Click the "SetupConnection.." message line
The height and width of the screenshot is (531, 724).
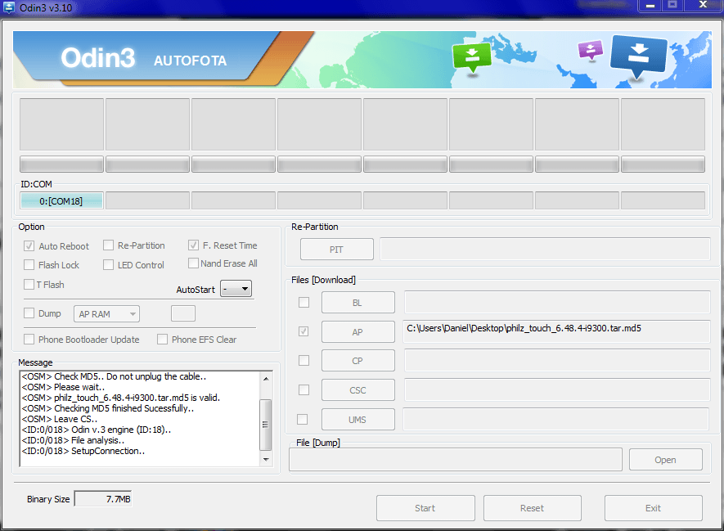click(83, 451)
